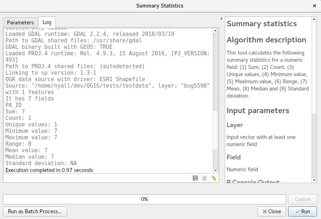This screenshot has width=321, height=219.
Task: Copy log contents icon
Action: point(205,178)
